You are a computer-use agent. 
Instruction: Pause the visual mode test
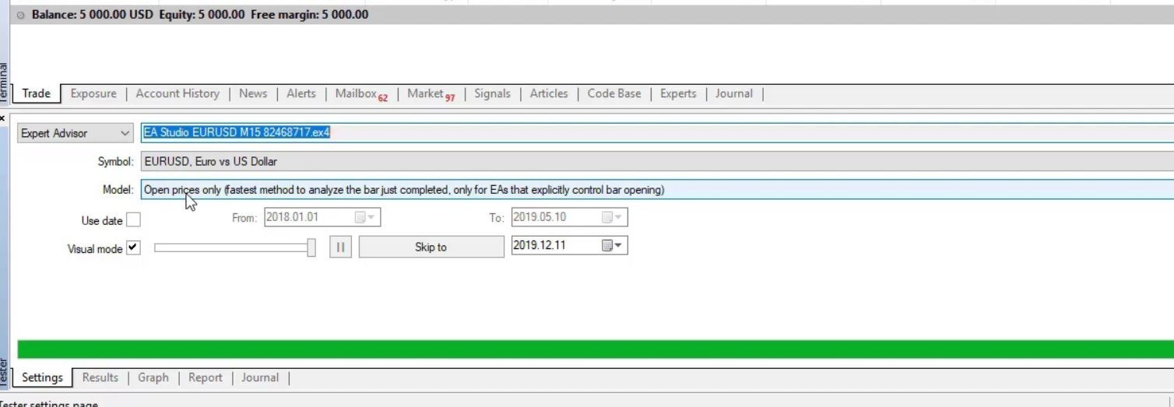[340, 247]
